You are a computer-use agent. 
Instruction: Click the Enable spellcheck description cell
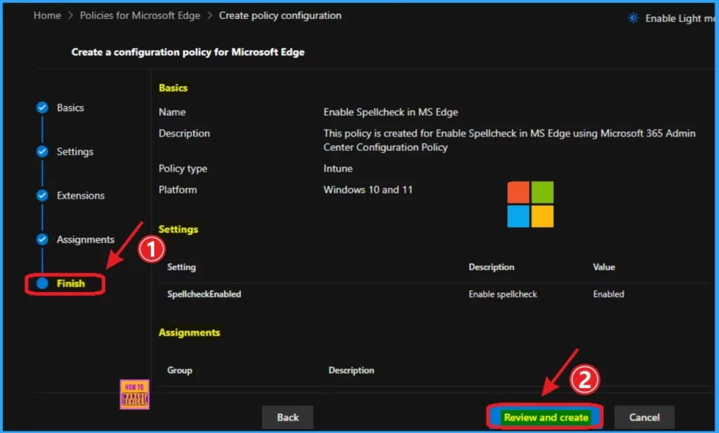(503, 294)
